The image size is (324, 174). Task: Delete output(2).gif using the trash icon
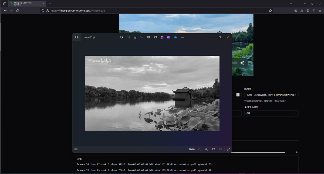pyautogui.click(x=135, y=37)
